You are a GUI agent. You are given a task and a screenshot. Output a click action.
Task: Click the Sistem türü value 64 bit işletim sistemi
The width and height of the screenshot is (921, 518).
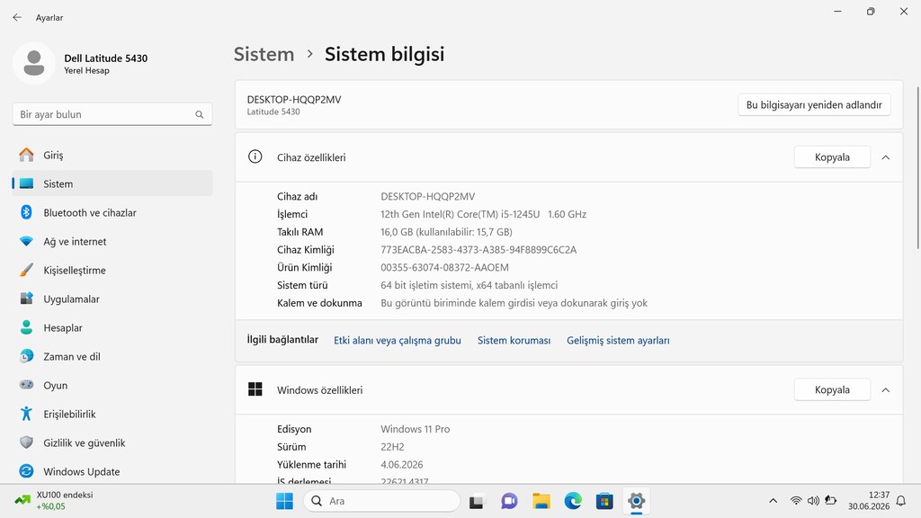tap(469, 285)
